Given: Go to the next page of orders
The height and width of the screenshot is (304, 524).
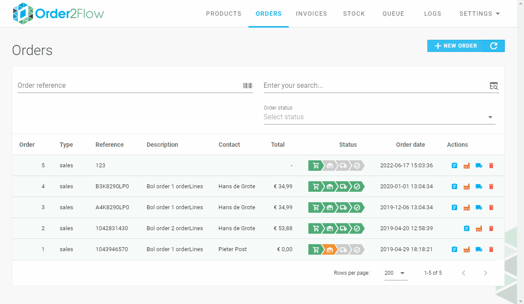Looking at the screenshot, I should (486, 273).
